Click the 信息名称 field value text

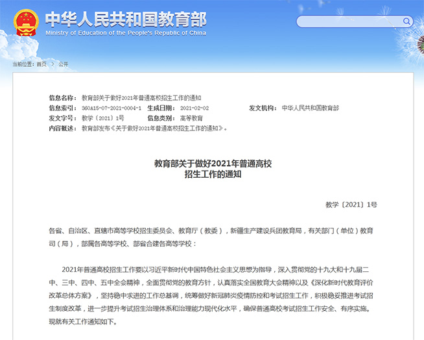[141, 97]
